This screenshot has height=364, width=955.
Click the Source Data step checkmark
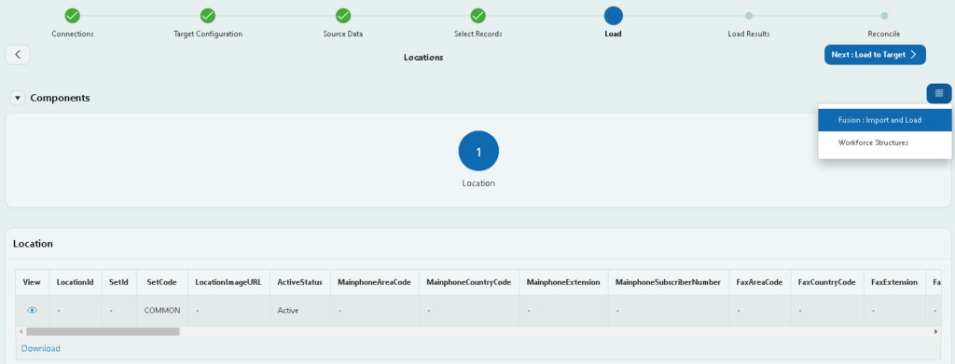(x=343, y=16)
